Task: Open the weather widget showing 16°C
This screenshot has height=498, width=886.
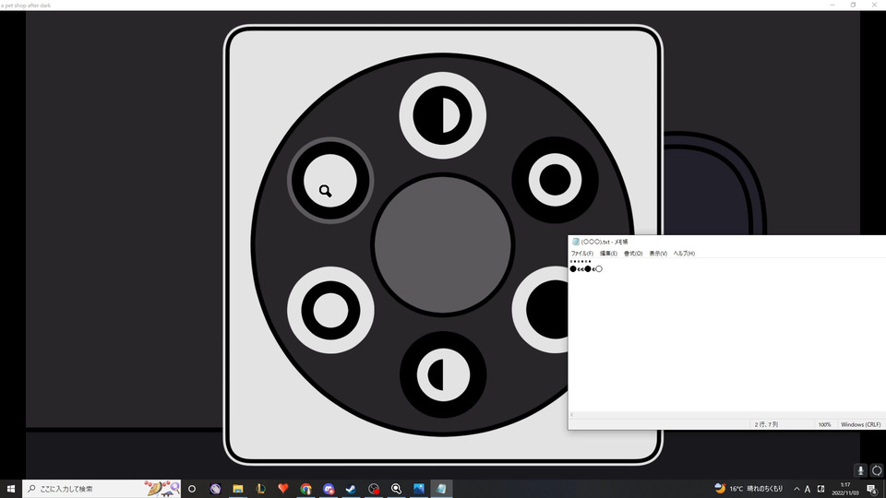Action: pos(748,489)
